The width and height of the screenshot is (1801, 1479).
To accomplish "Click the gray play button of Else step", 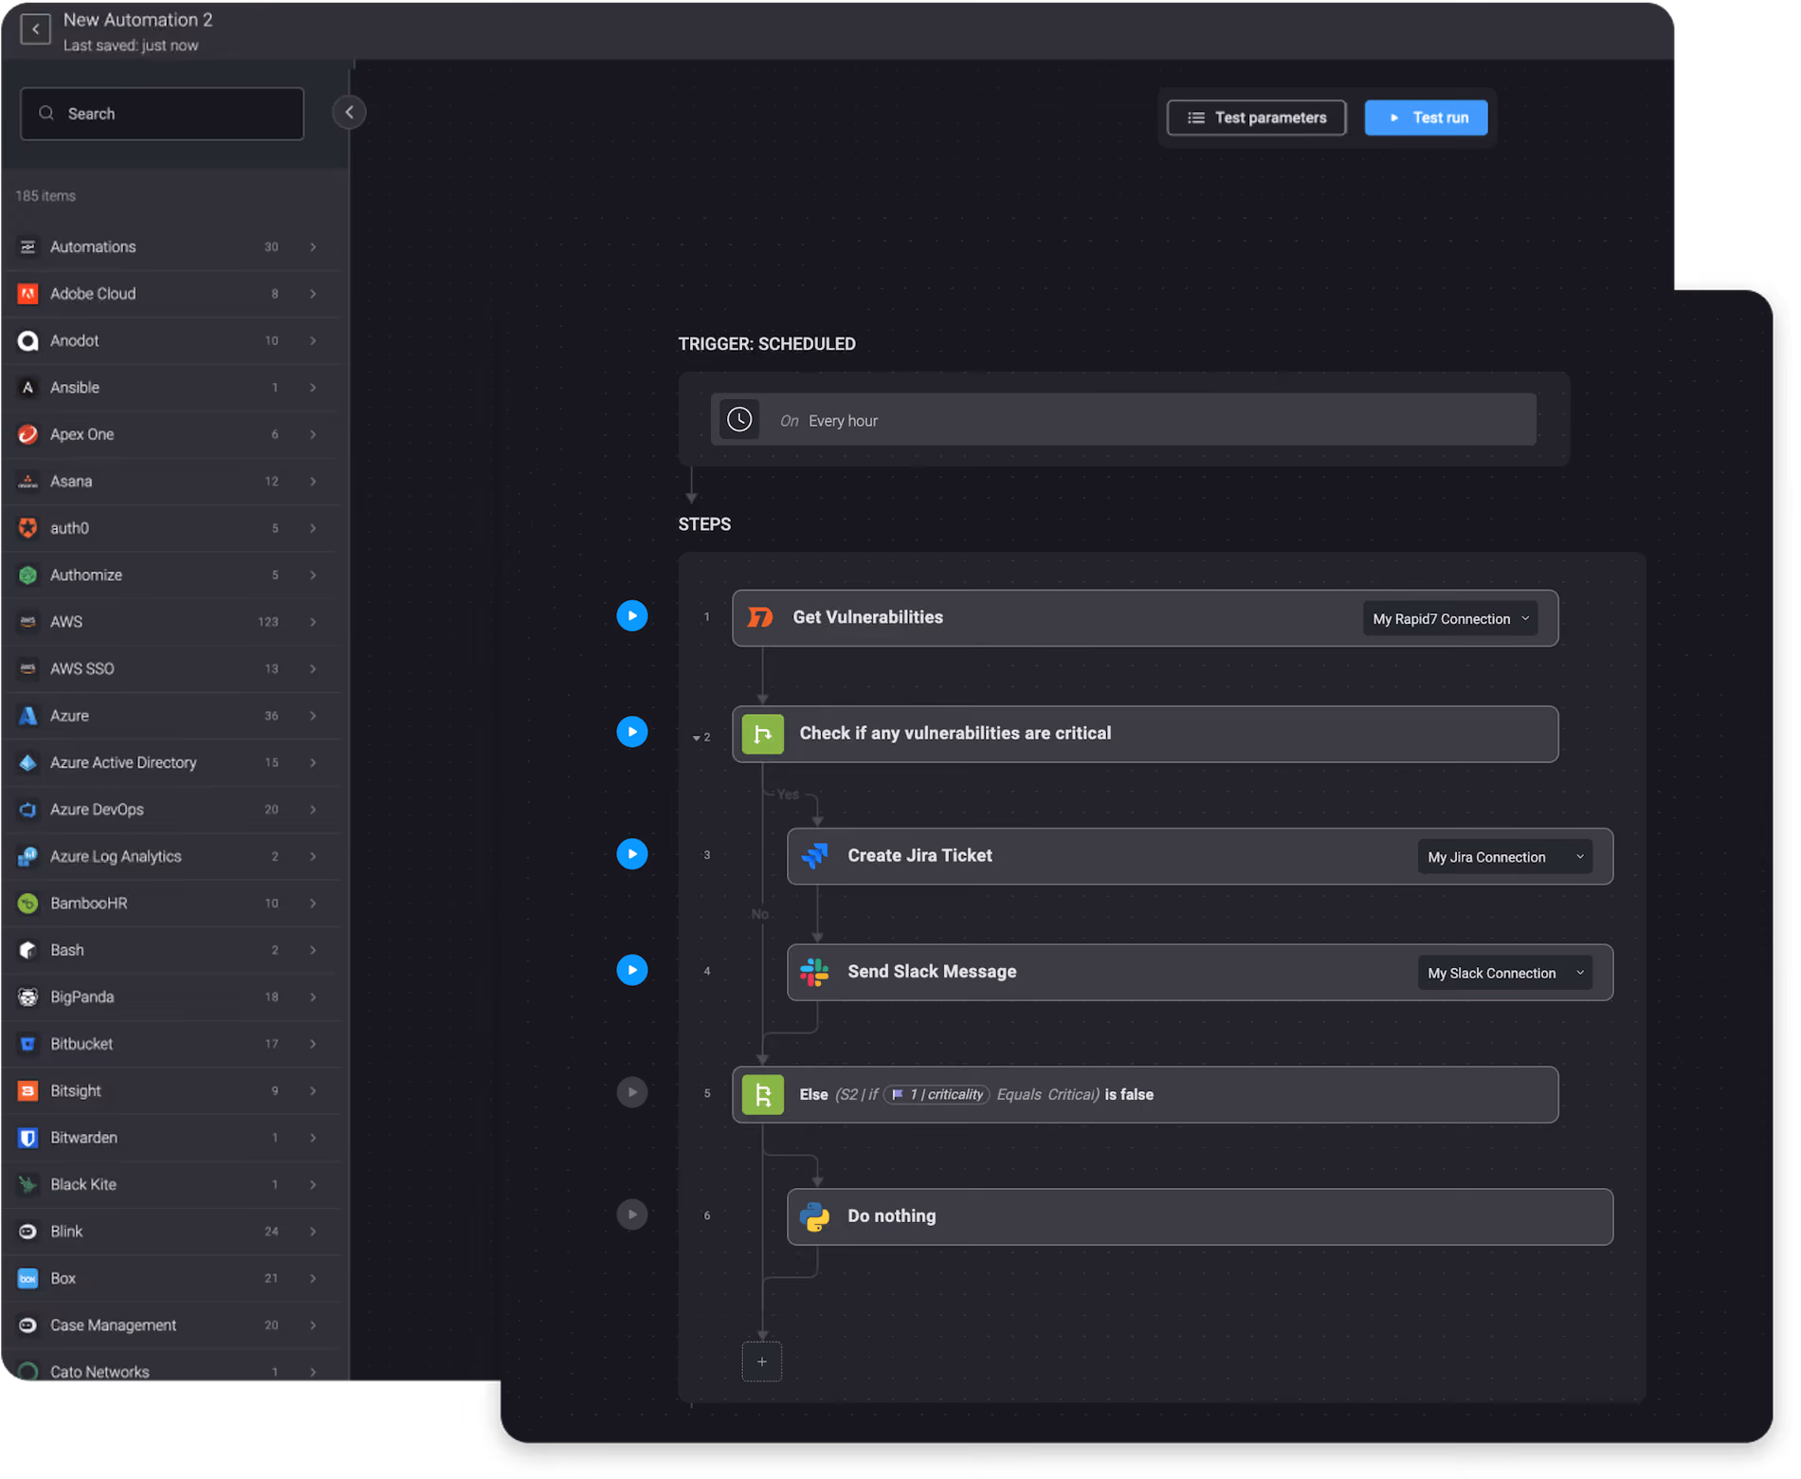I will pos(632,1092).
